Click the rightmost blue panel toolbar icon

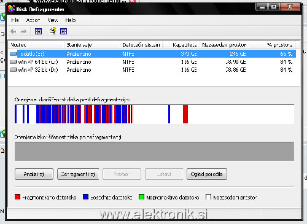pyautogui.click(x=63, y=31)
